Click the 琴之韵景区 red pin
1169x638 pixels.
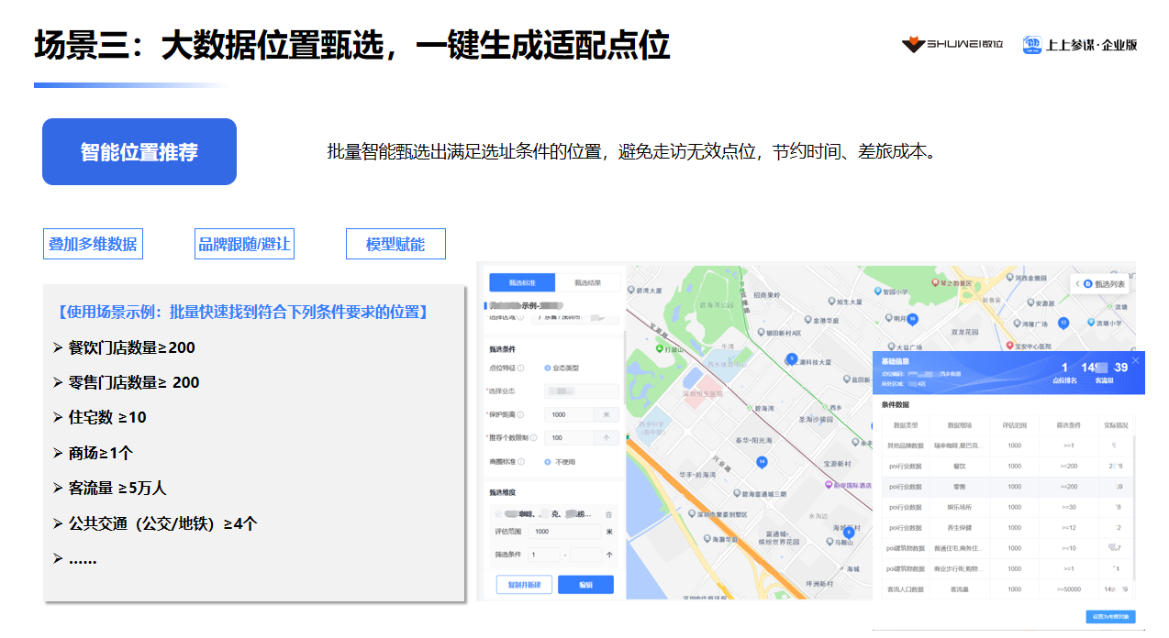coord(935,282)
